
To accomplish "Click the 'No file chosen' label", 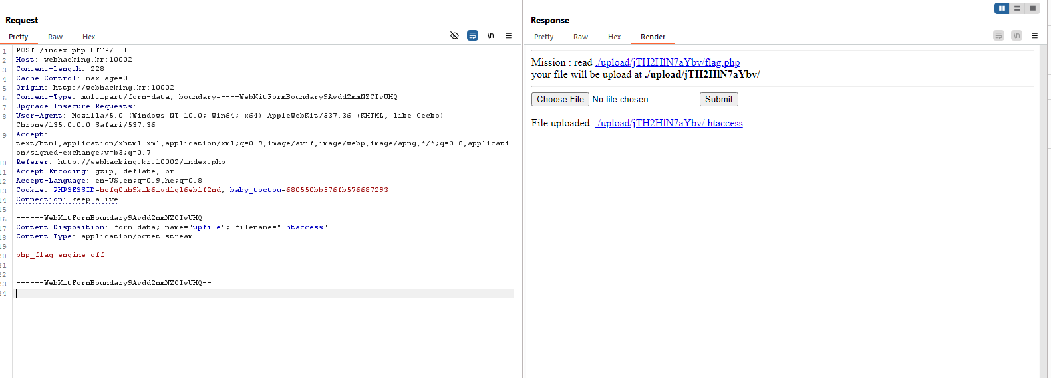I will coord(620,99).
